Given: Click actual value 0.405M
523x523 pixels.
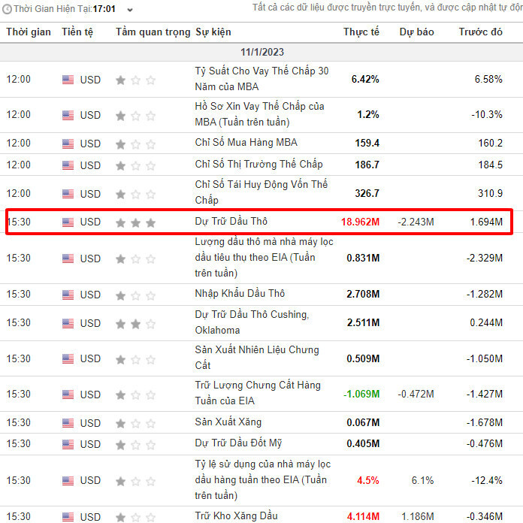Looking at the screenshot, I should 363,443.
